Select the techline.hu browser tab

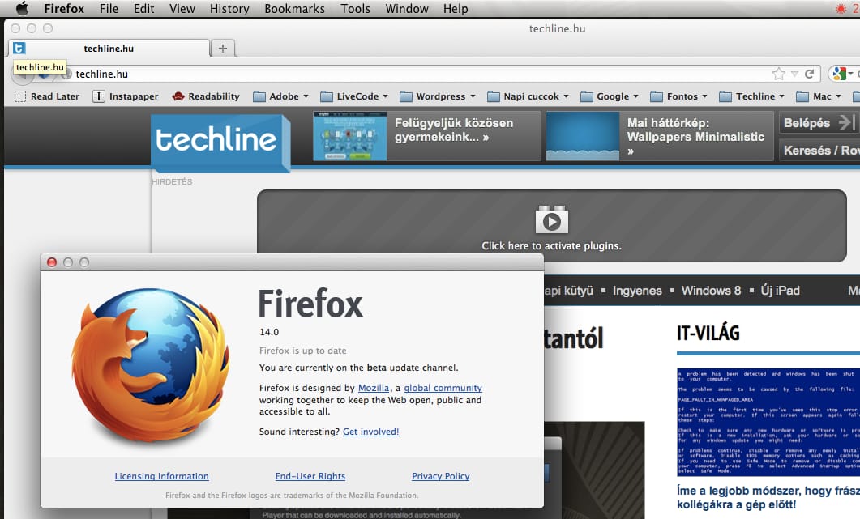point(109,49)
